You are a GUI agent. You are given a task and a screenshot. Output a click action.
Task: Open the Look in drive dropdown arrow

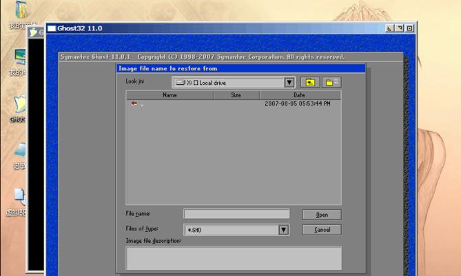tap(289, 83)
